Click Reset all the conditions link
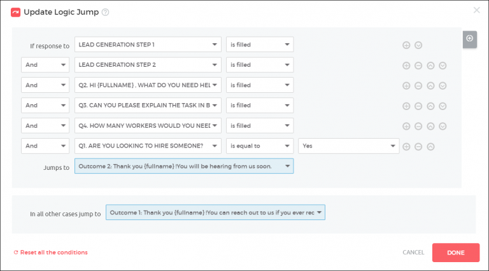 53,253
